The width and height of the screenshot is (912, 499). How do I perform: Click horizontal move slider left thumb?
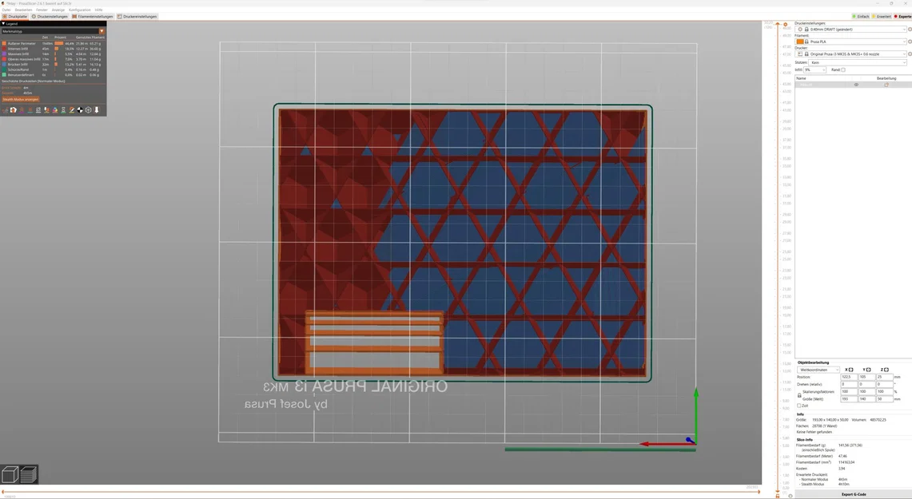[3, 492]
